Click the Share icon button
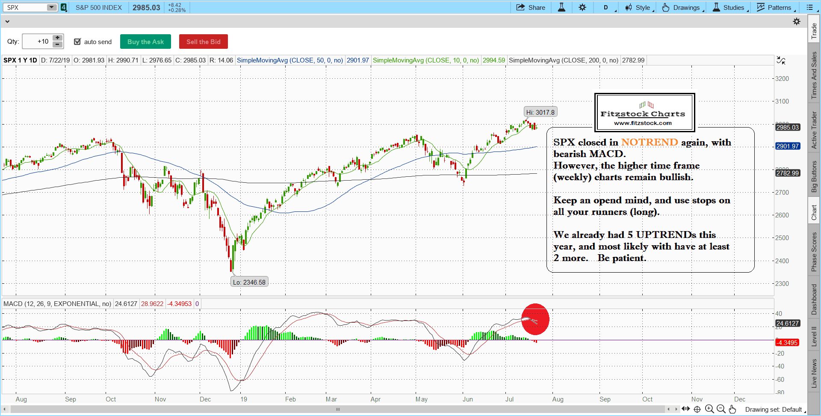Viewport: 821px width, 416px height. click(531, 7)
